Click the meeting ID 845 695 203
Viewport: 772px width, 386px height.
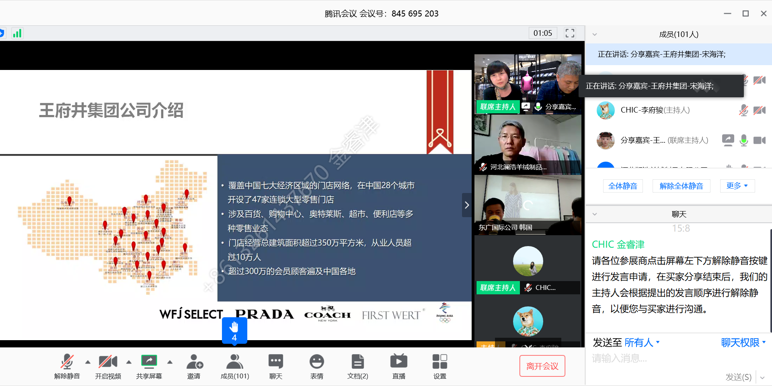pyautogui.click(x=415, y=14)
